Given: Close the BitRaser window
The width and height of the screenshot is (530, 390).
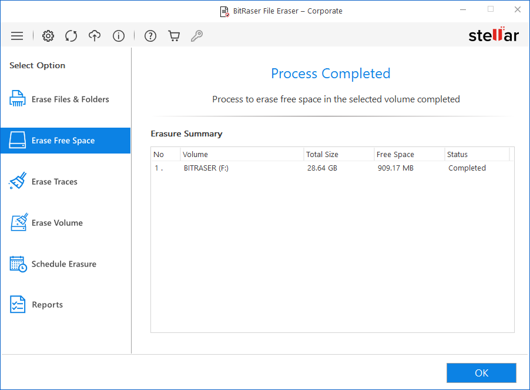Looking at the screenshot, I should pyautogui.click(x=518, y=10).
